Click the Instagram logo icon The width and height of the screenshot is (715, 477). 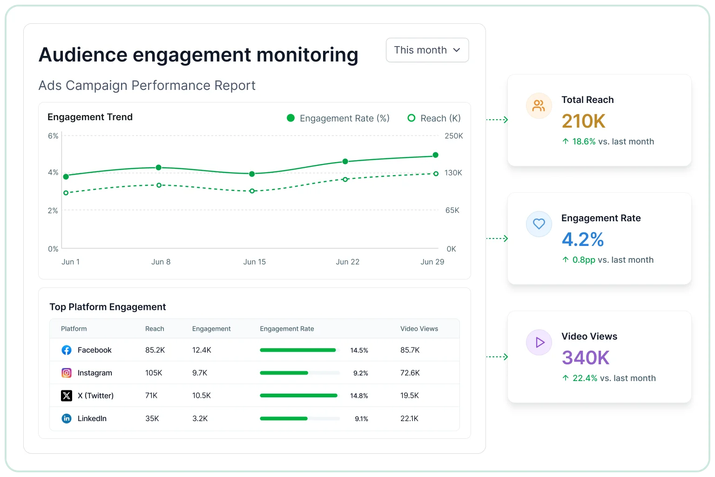[67, 373]
